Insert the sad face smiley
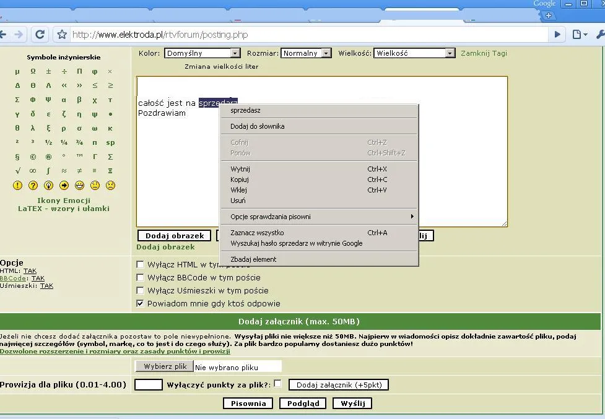 coord(110,185)
